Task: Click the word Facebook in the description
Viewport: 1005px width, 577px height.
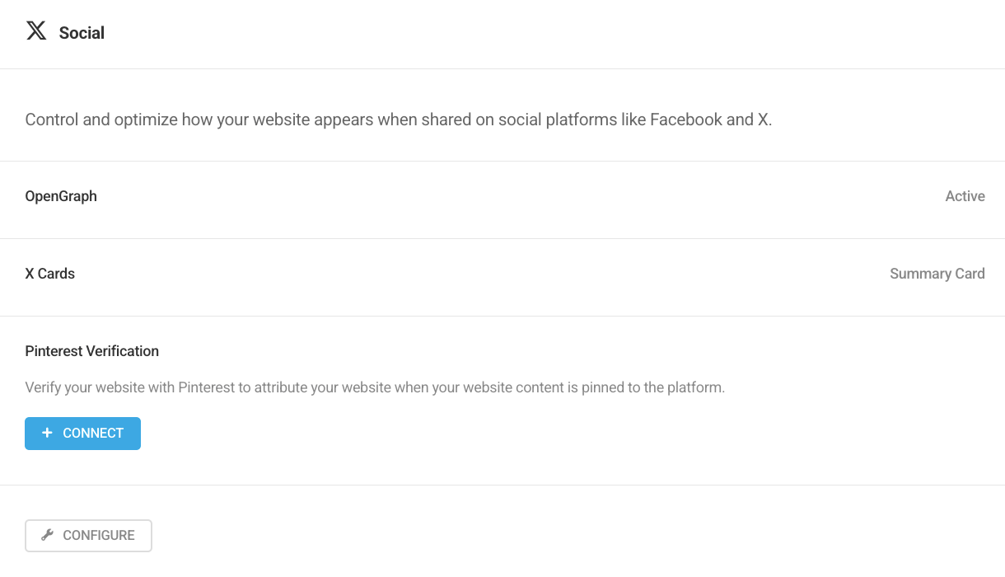Action: [x=685, y=120]
